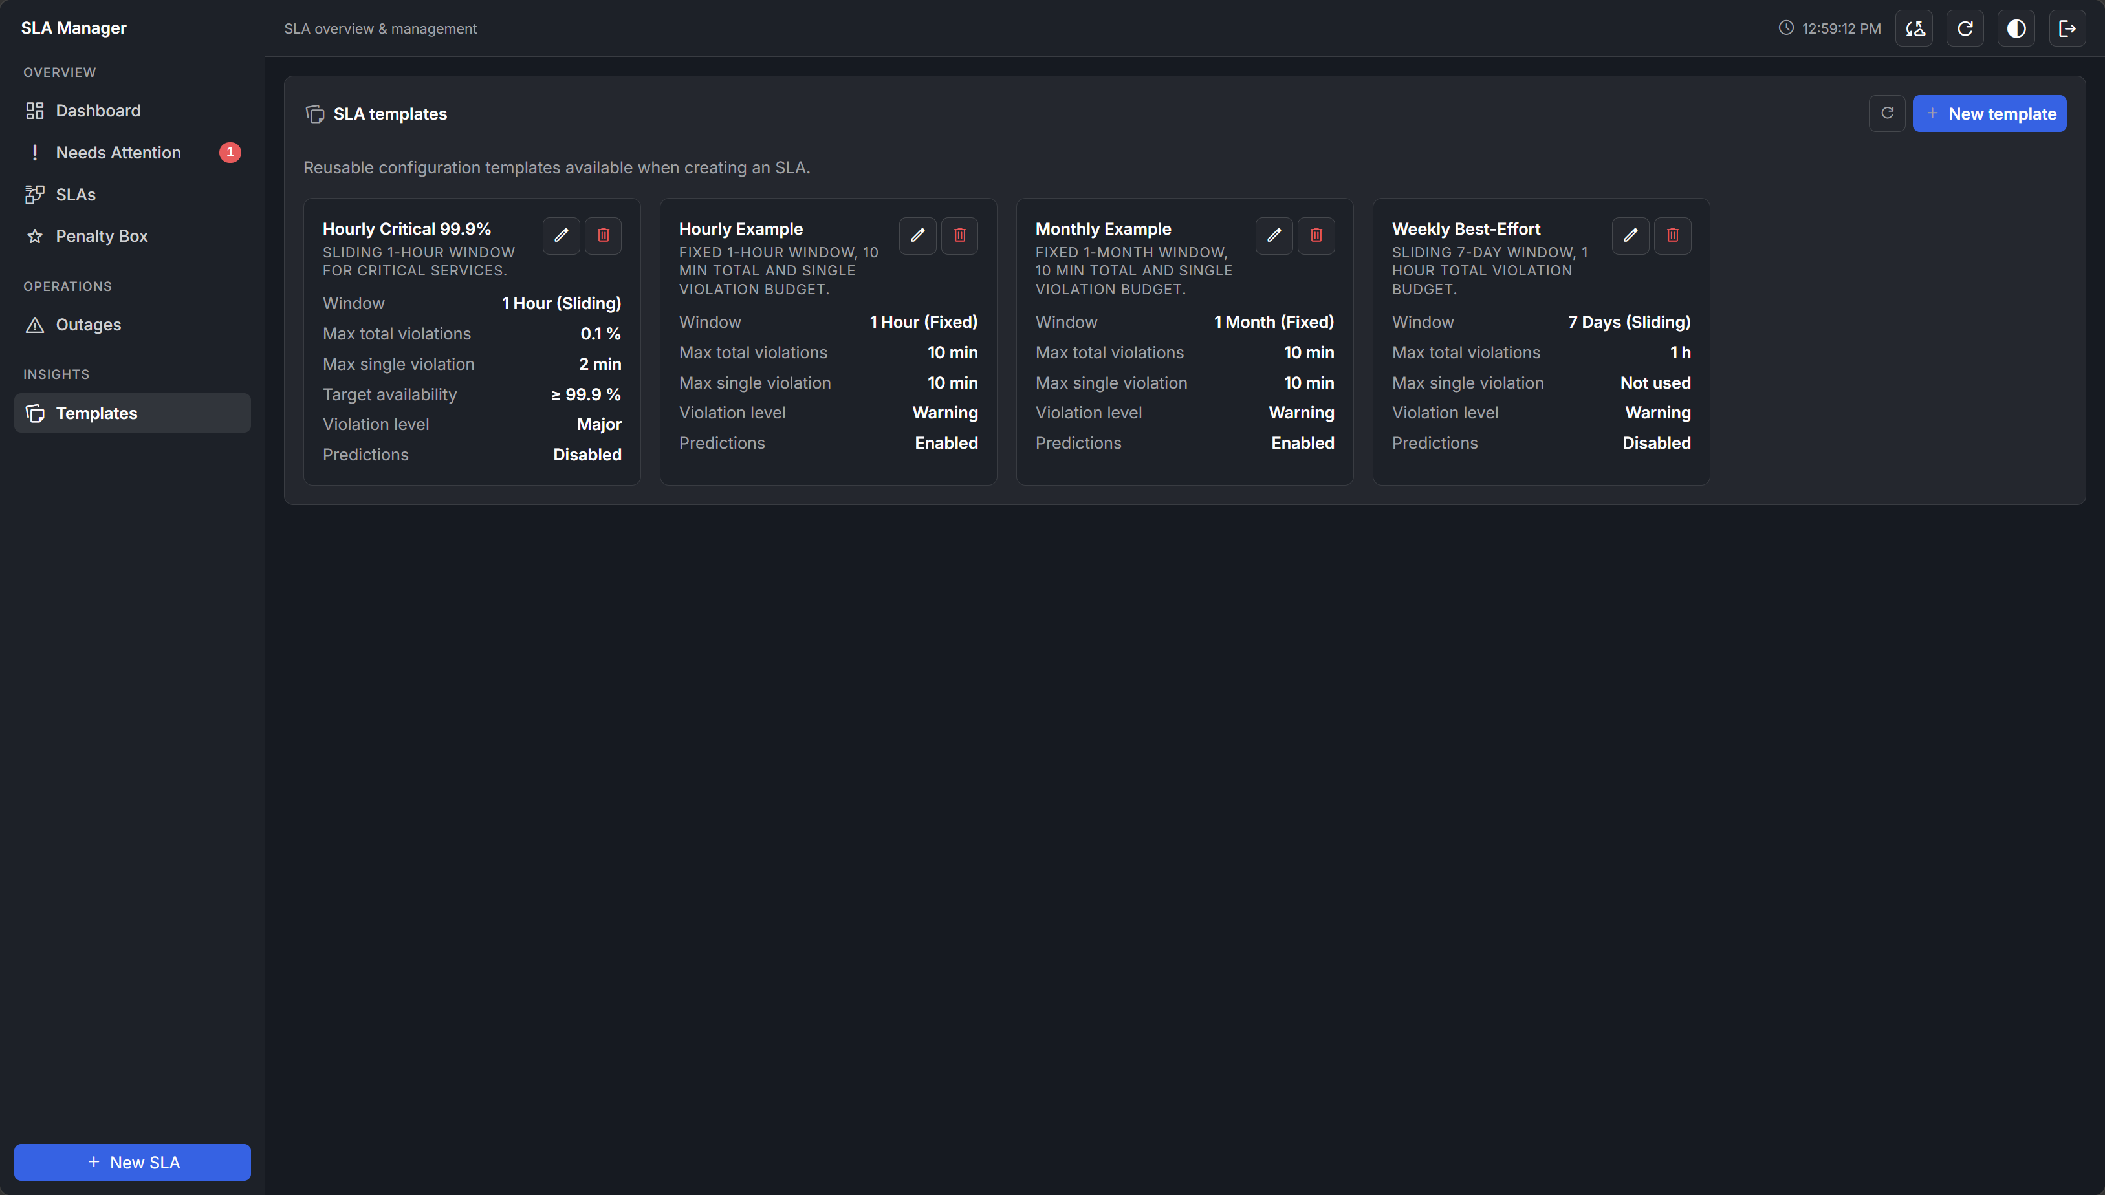Click the Dashboard grid icon in sidebar

point(34,111)
